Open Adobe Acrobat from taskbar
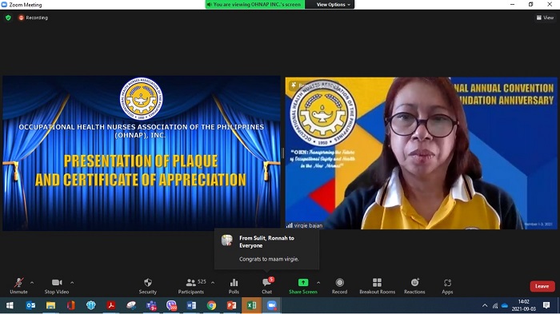Screen dimensions: 560x314 tap(110, 305)
